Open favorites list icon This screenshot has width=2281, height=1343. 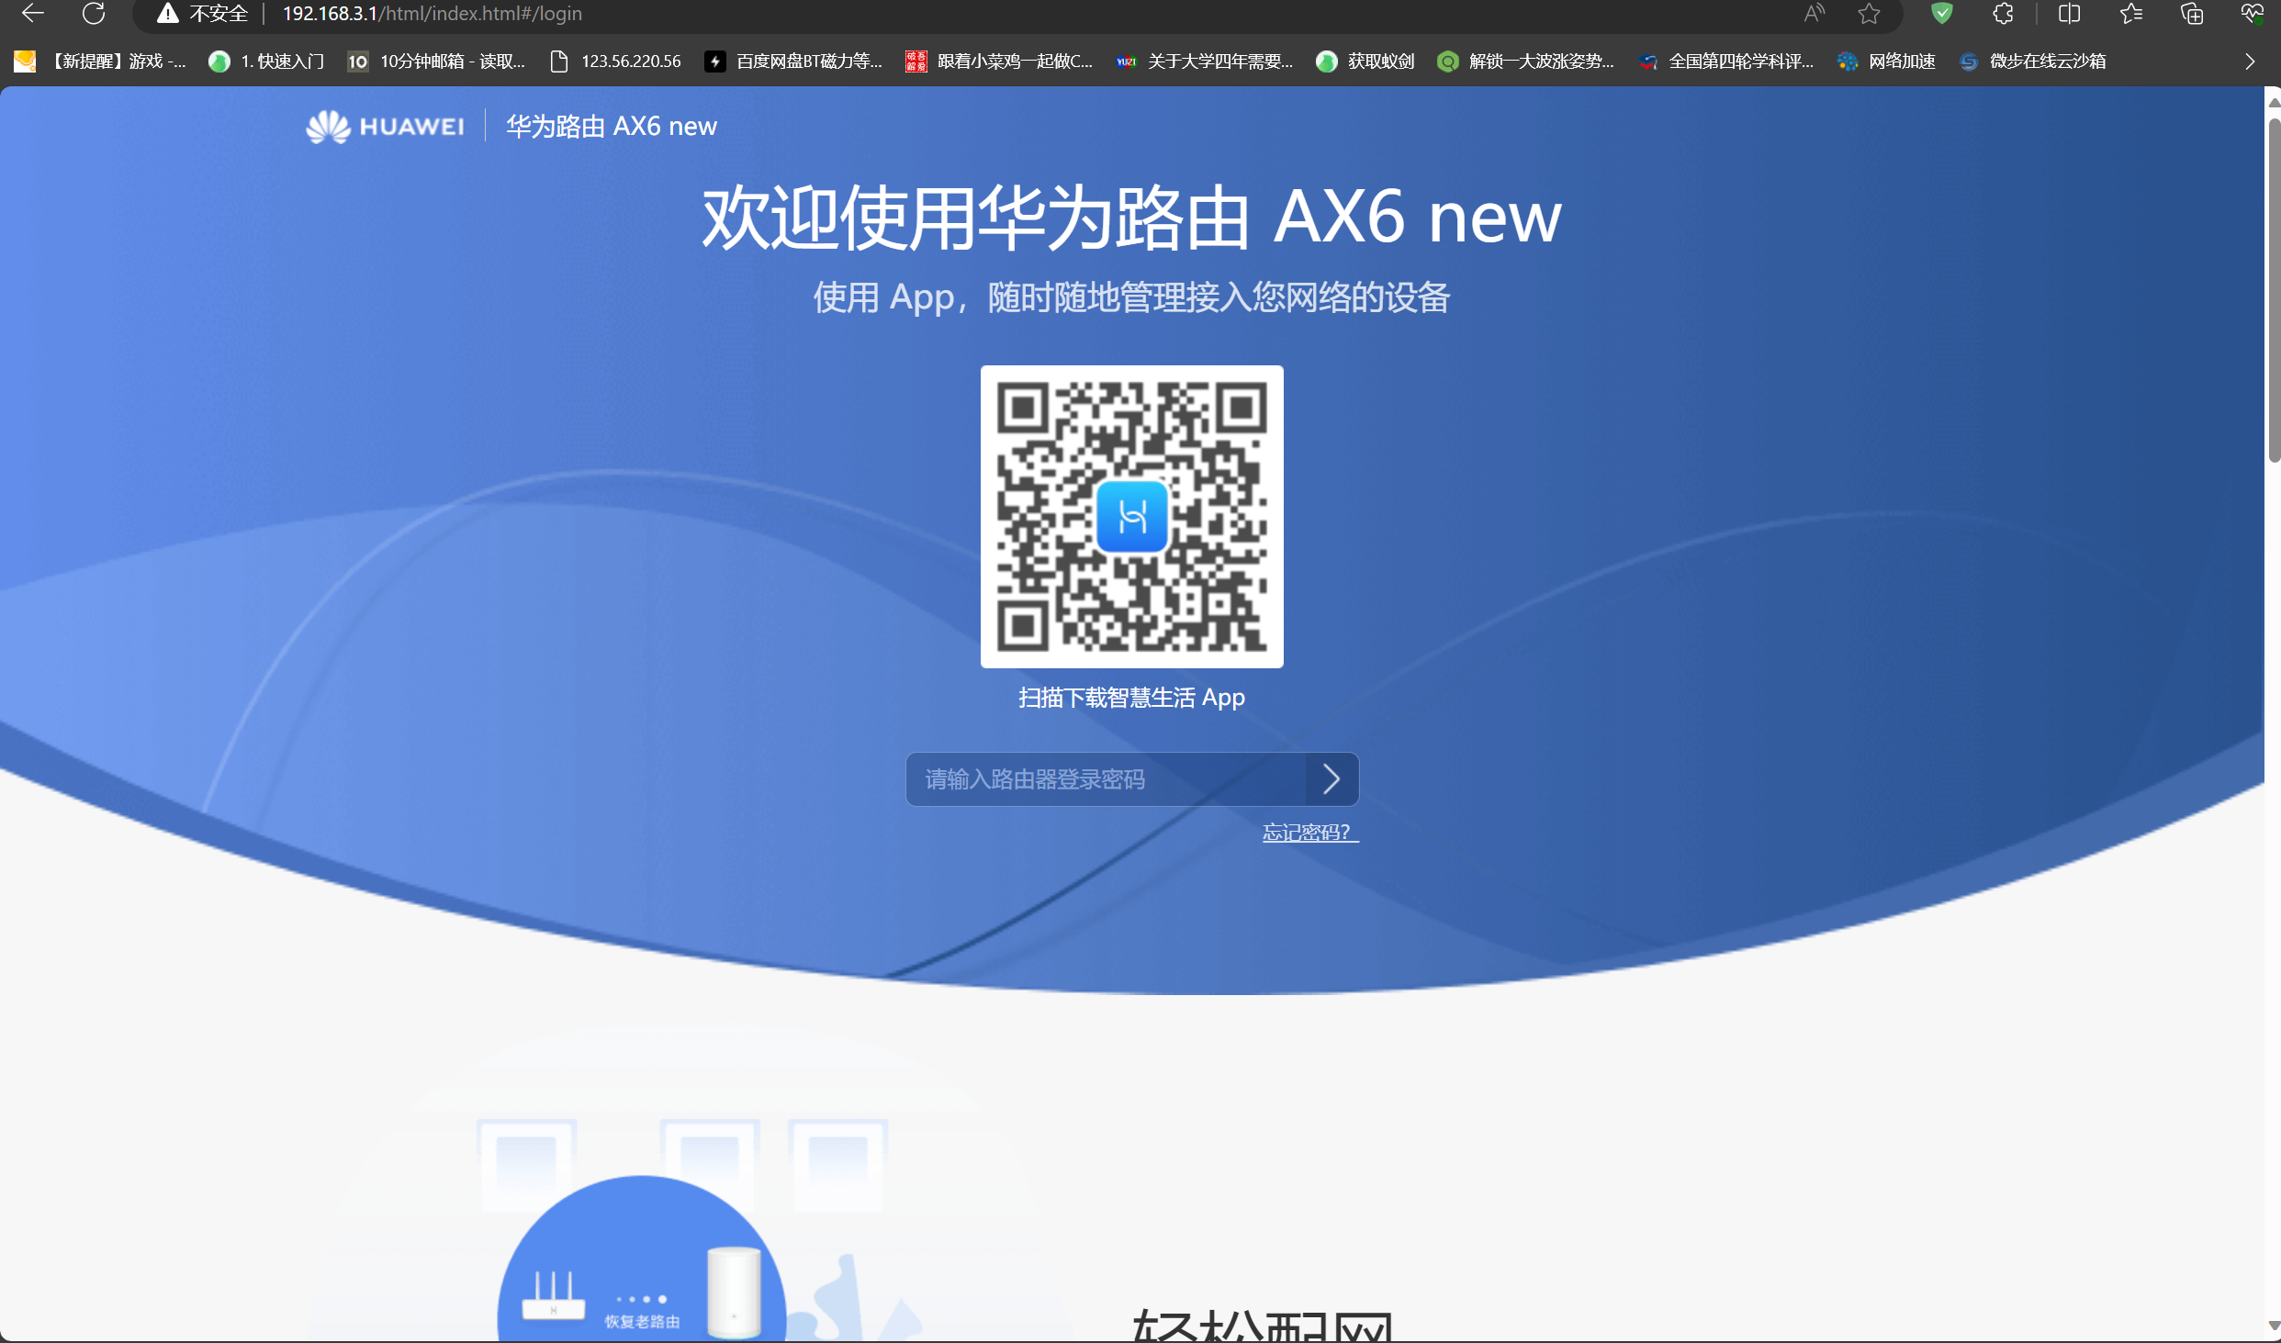tap(2131, 14)
